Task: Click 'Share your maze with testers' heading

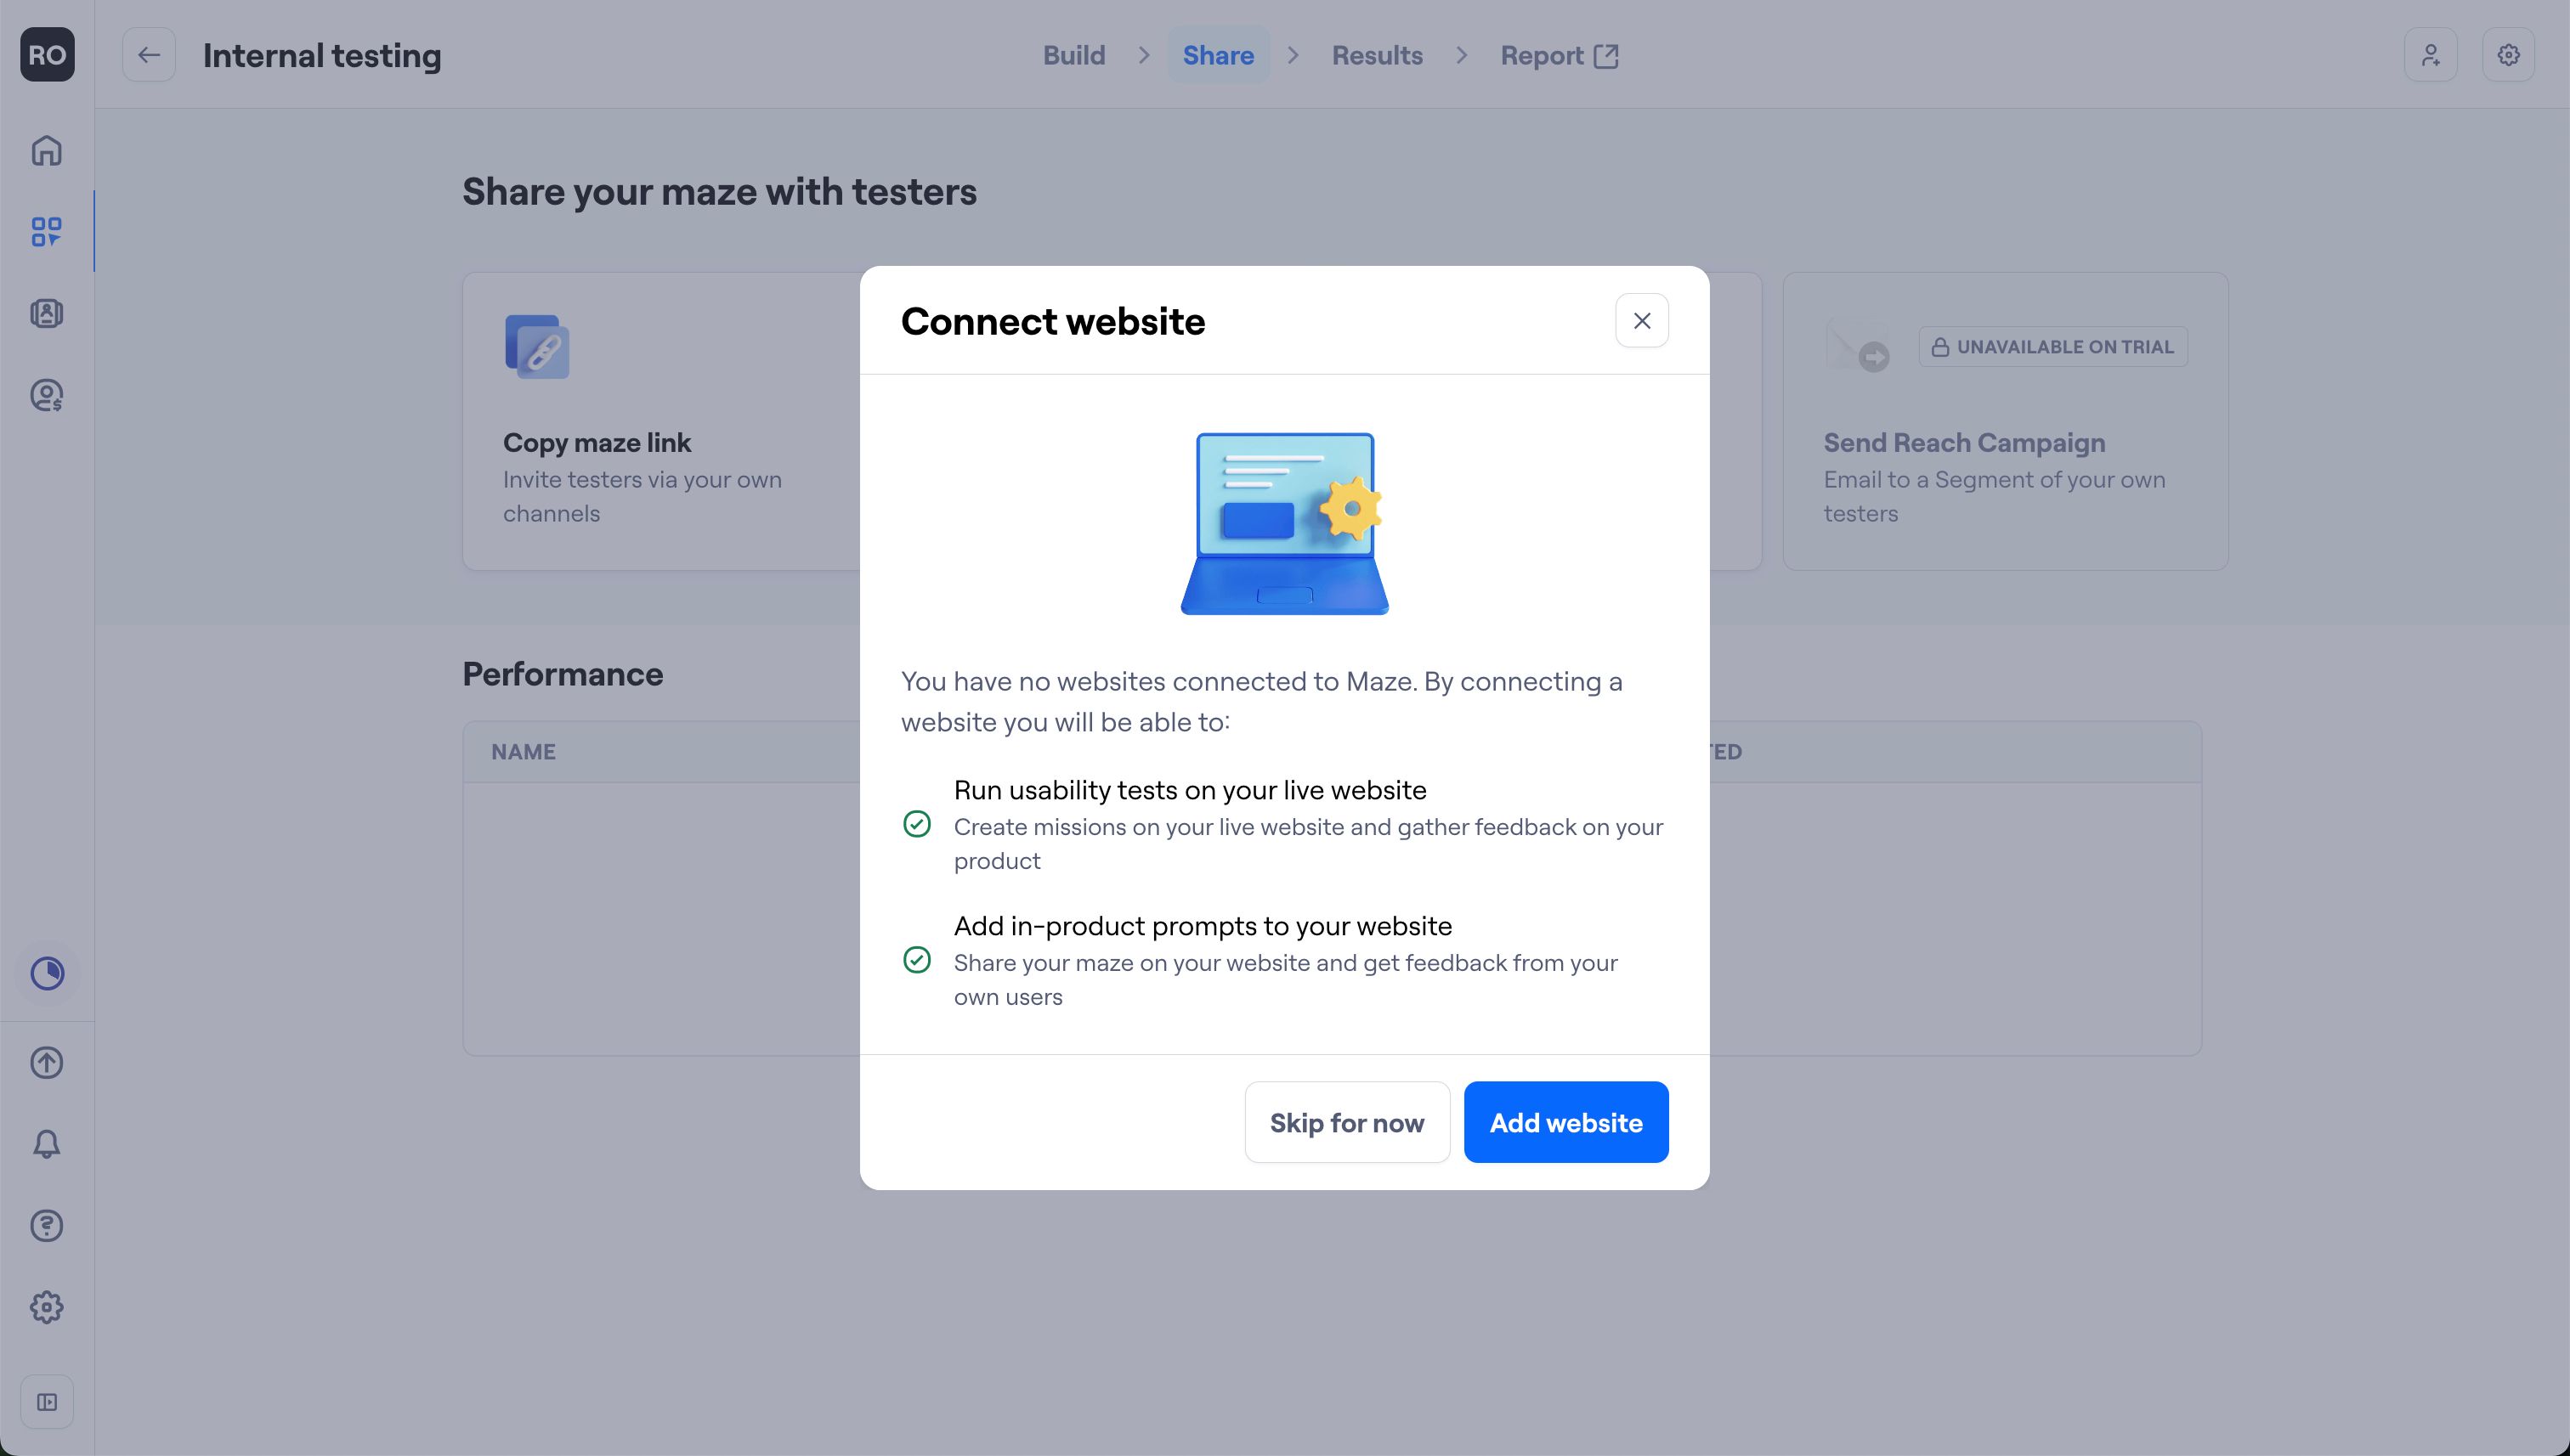Action: [719, 192]
